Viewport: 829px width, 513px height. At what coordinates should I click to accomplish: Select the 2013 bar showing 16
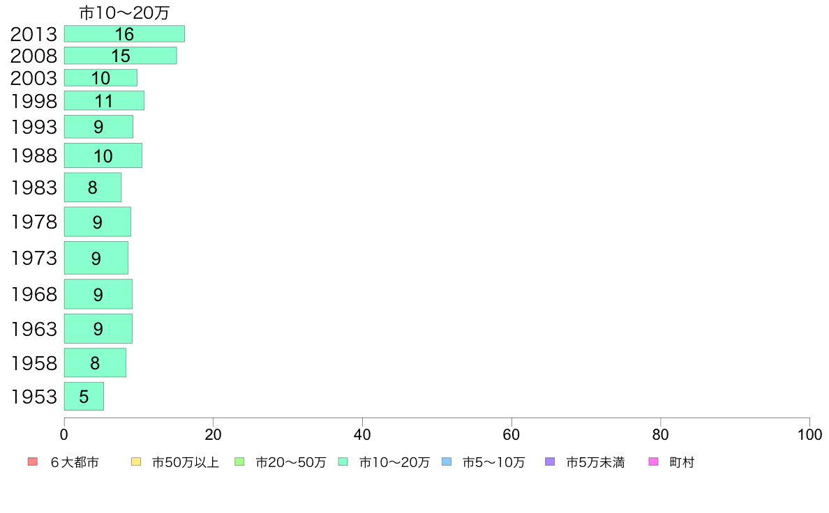pyautogui.click(x=124, y=34)
